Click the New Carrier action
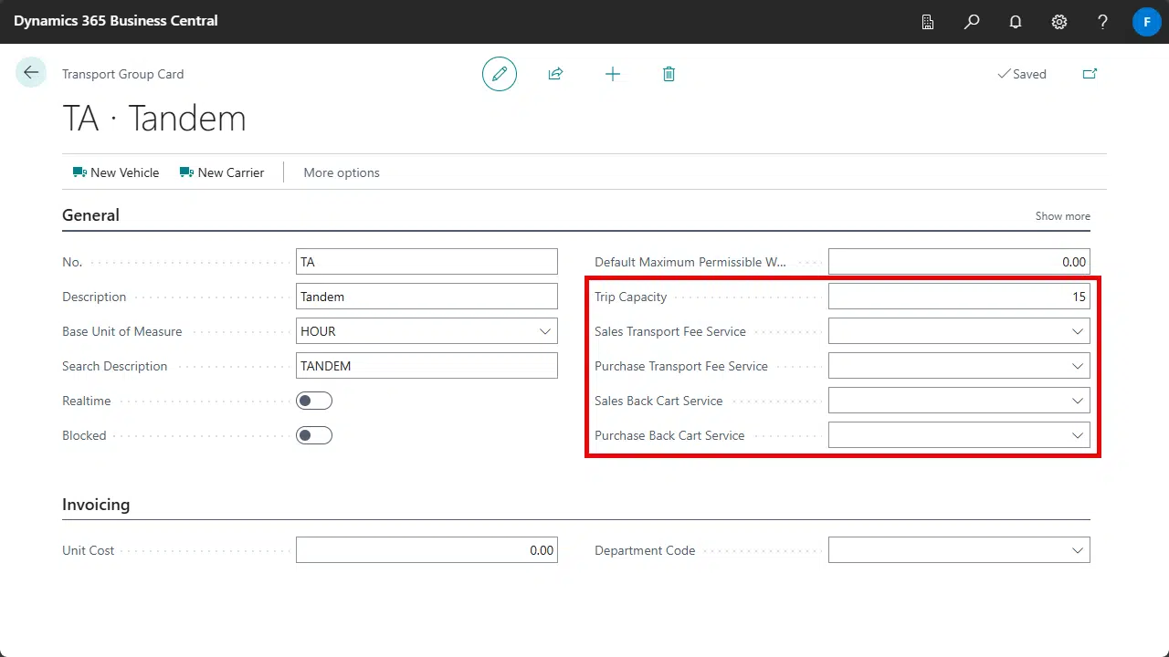 tap(222, 172)
